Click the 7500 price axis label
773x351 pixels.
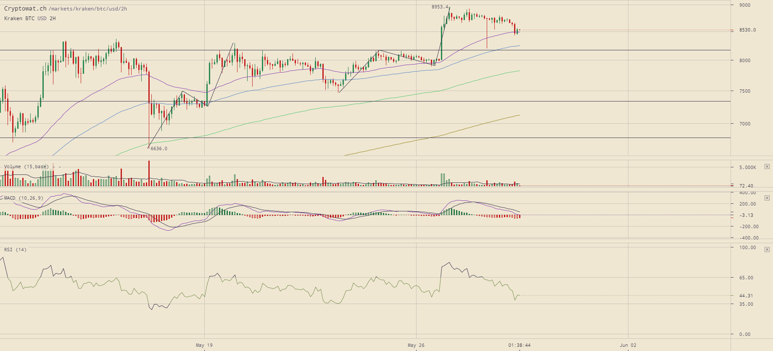(x=745, y=91)
